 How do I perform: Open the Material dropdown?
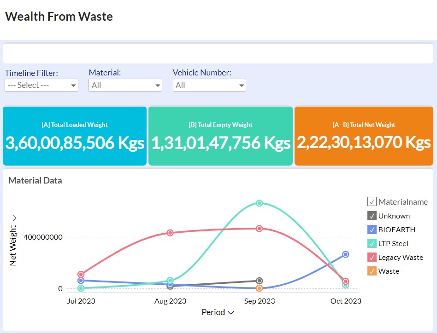coord(125,85)
